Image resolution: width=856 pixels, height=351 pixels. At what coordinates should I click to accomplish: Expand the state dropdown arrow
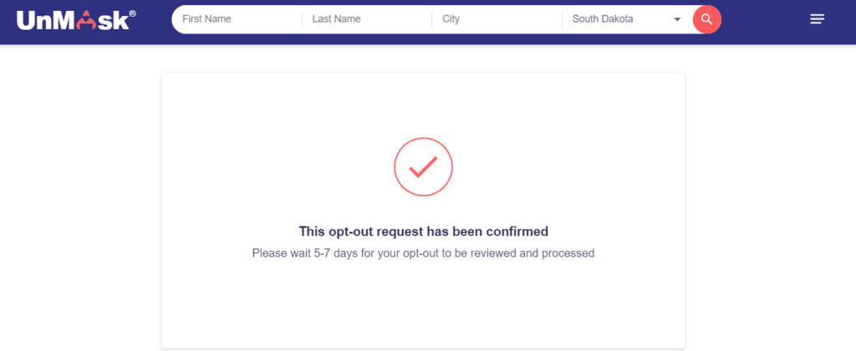(x=677, y=20)
